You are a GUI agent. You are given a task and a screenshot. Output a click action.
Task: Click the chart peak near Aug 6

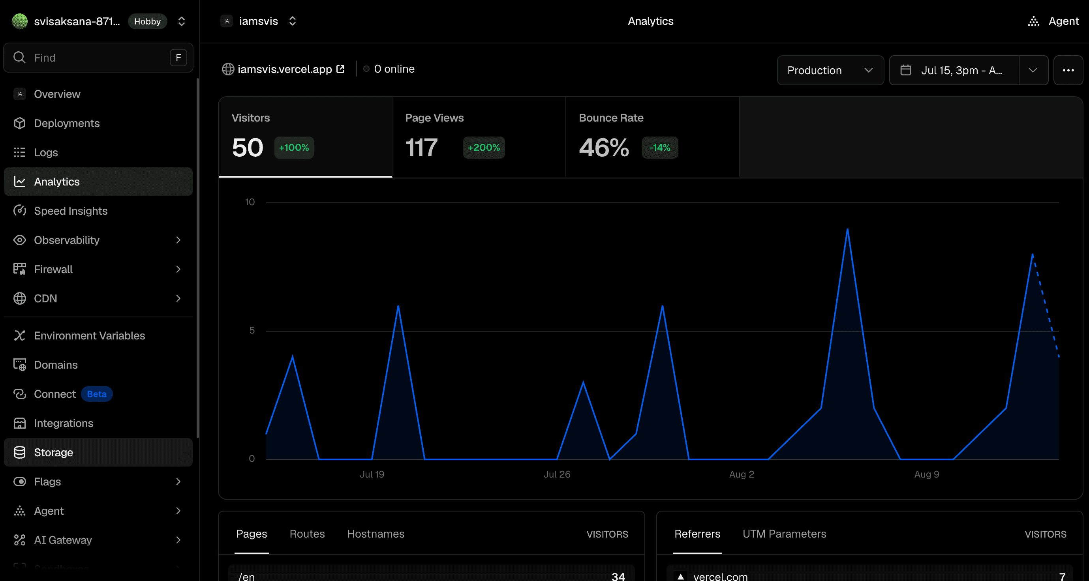(x=847, y=229)
